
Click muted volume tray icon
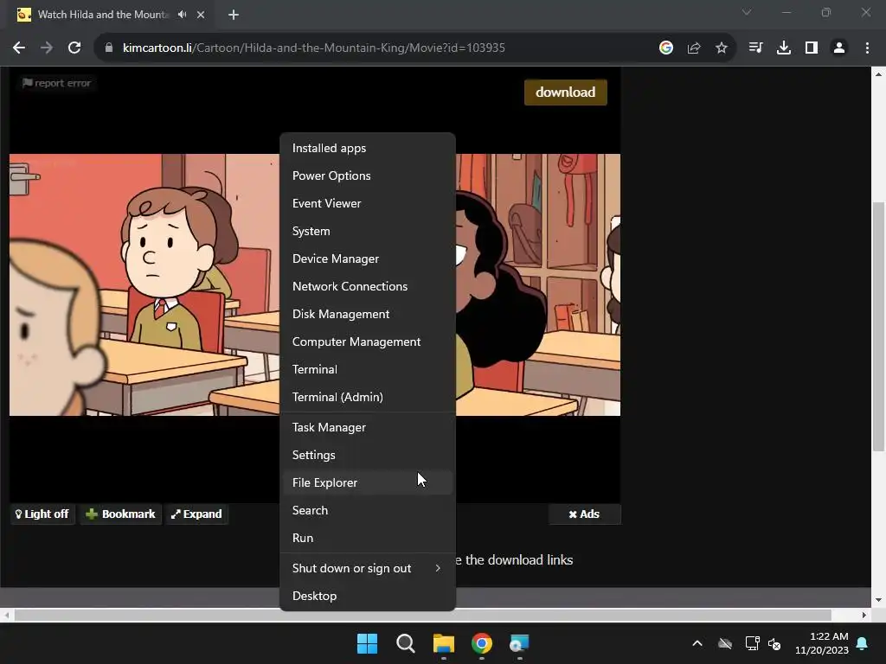tap(774, 643)
